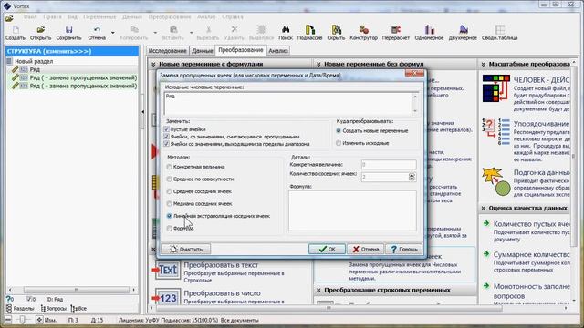This screenshot has height=328, width=584.
Task: Select Создать новые переменные radio
Action: 339,131
